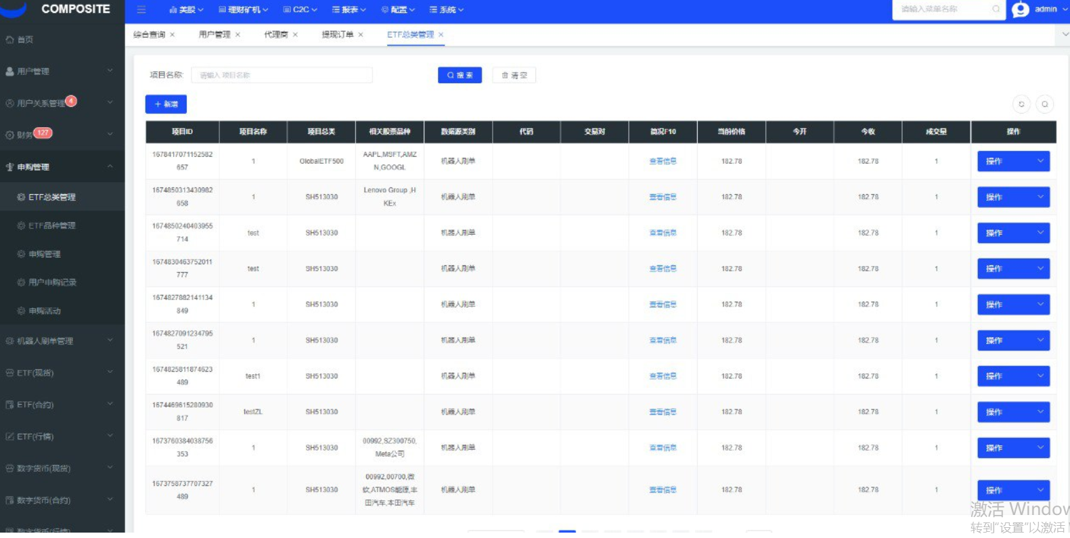Switch to the 代理商 tab
This screenshot has height=538, width=1070.
(275, 35)
